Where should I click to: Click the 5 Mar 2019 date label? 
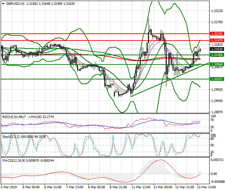coord(9,187)
